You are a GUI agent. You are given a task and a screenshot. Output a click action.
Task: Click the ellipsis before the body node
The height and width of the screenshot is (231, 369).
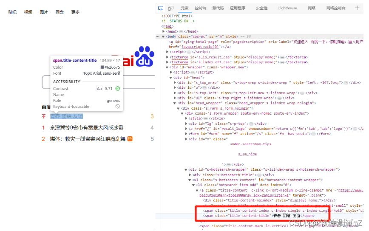[x=157, y=37]
